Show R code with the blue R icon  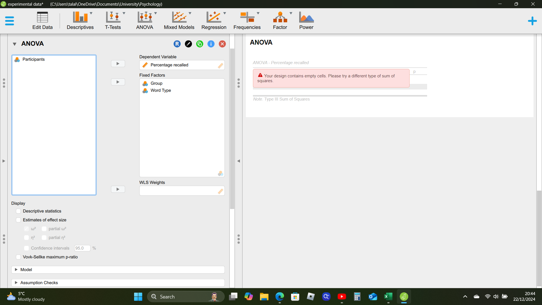click(x=177, y=44)
